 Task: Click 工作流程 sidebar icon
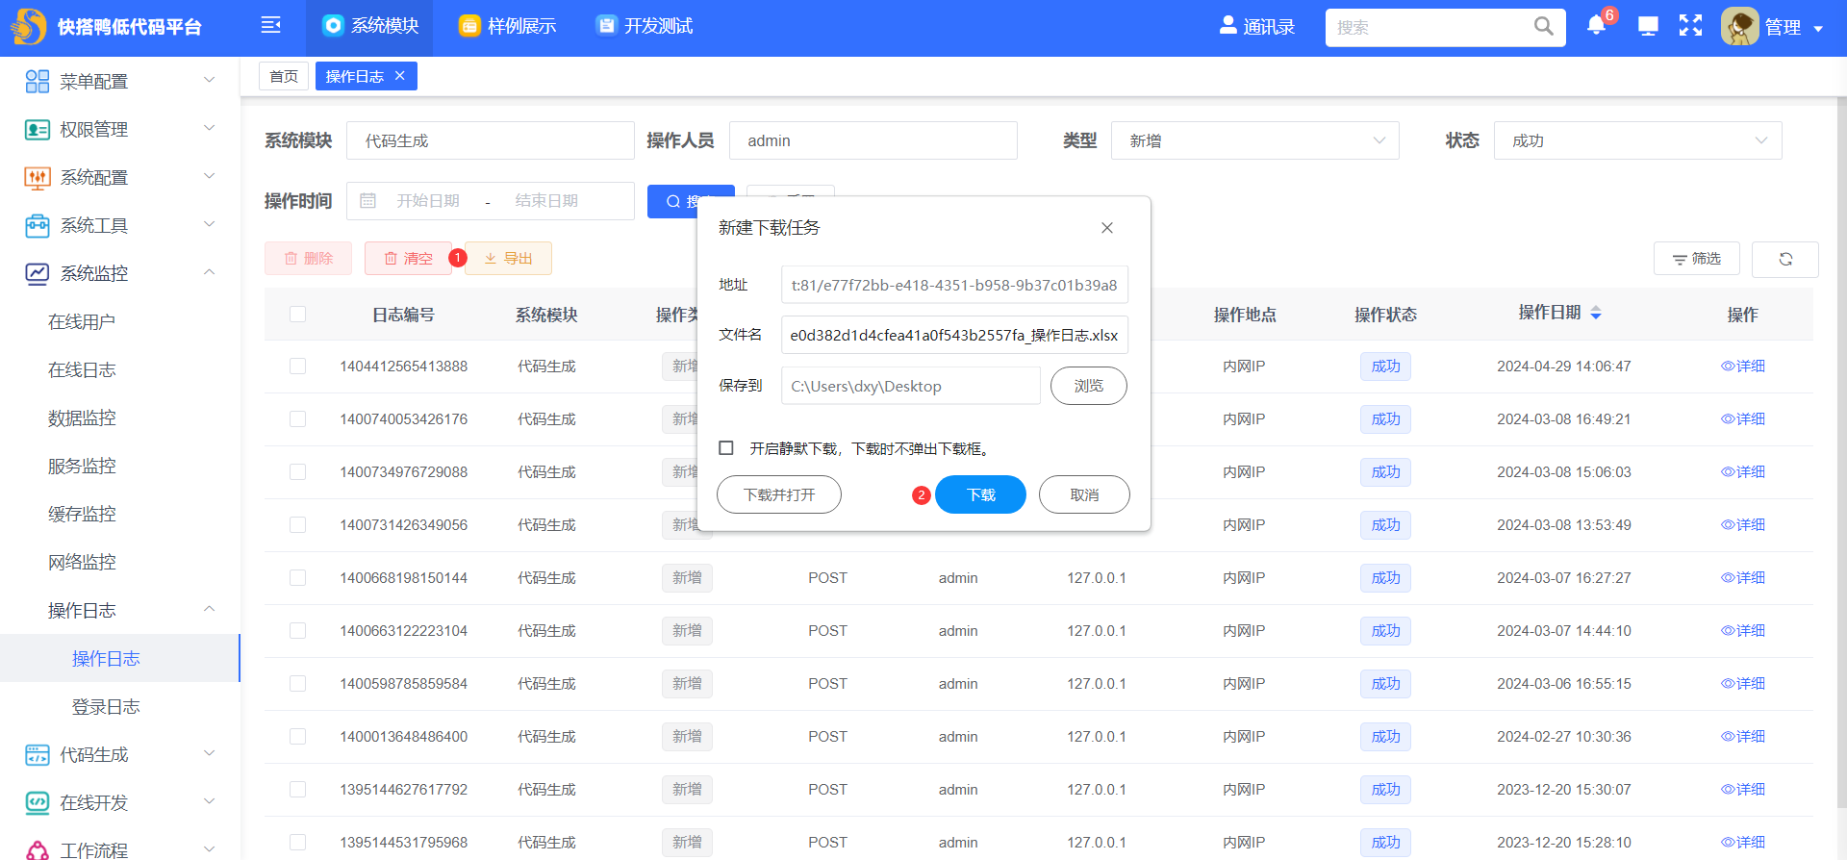pyautogui.click(x=38, y=849)
